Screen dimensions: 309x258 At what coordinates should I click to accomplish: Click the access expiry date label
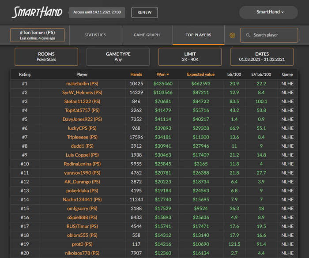tap(97, 12)
